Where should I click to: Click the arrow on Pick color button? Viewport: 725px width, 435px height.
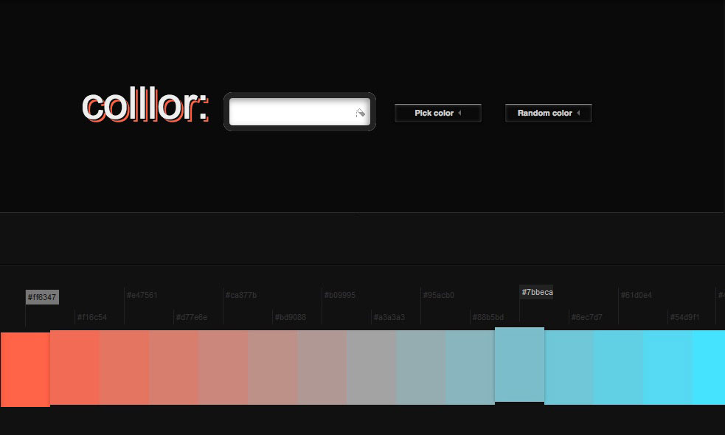459,113
